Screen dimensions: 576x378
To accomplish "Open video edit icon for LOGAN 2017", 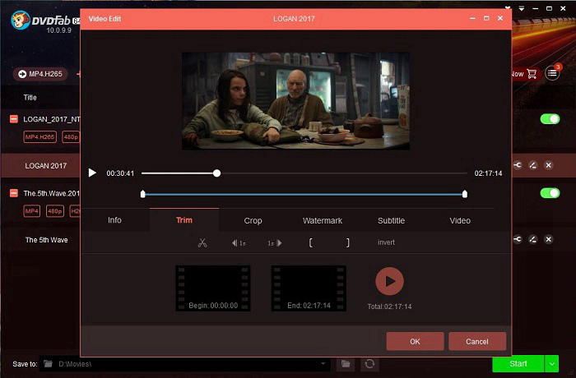I will coord(533,165).
